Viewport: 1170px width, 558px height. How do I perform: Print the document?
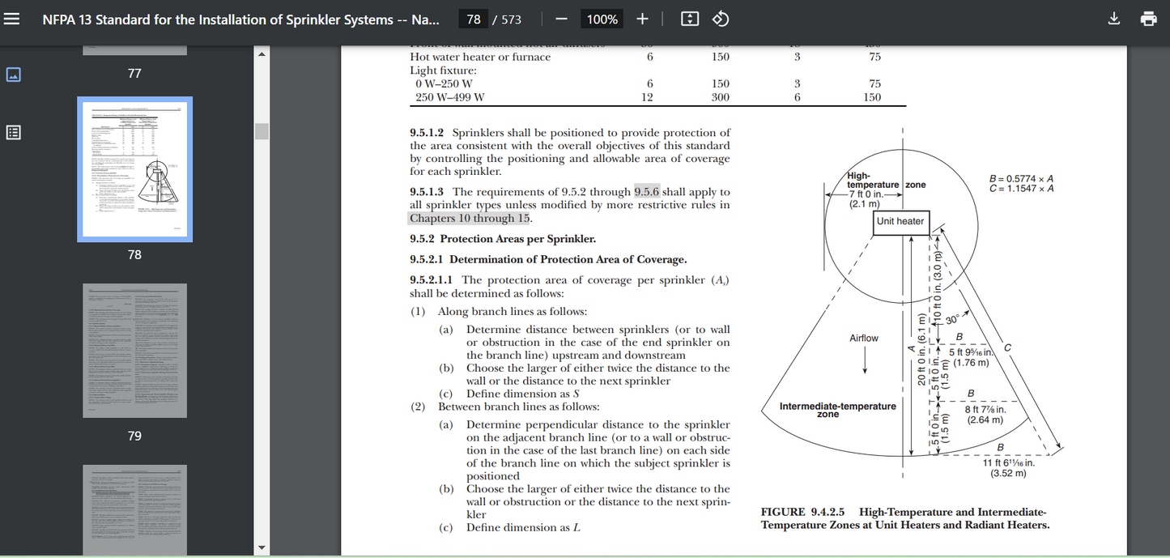(1149, 18)
